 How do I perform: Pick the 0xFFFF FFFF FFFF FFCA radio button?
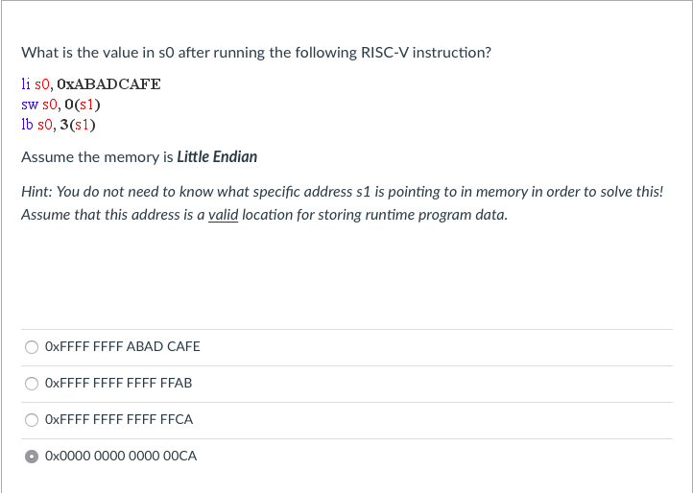click(32, 420)
